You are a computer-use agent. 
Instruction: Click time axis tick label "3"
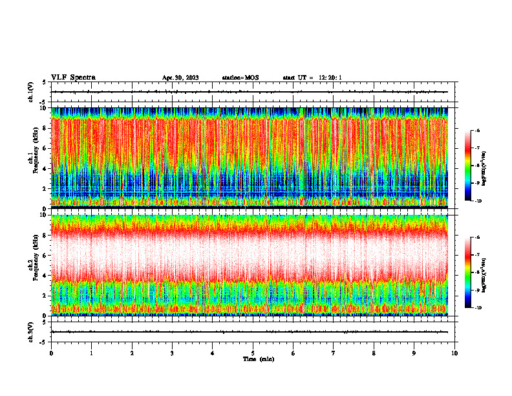coord(172,353)
